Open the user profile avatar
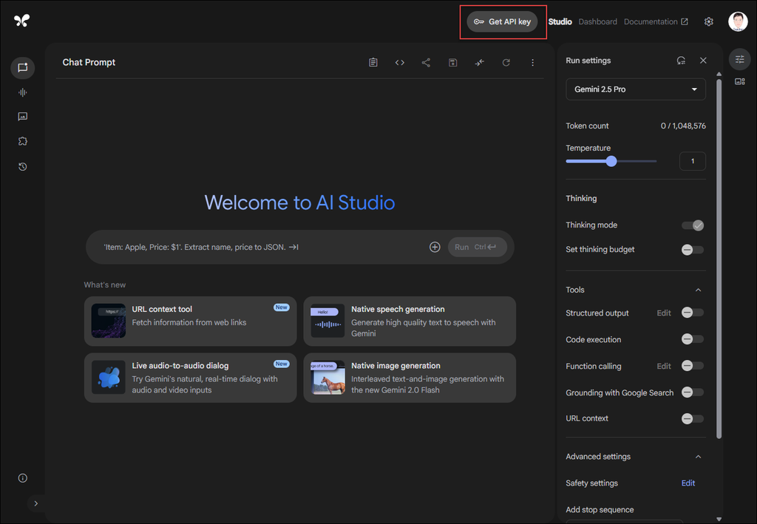 coord(739,21)
